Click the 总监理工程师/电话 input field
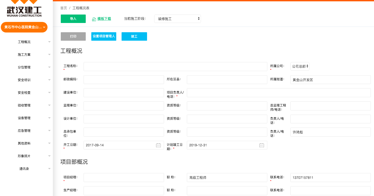 click(x=330, y=106)
